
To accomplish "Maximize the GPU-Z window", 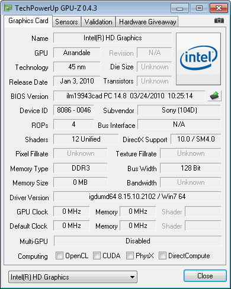I will [x=199, y=8].
